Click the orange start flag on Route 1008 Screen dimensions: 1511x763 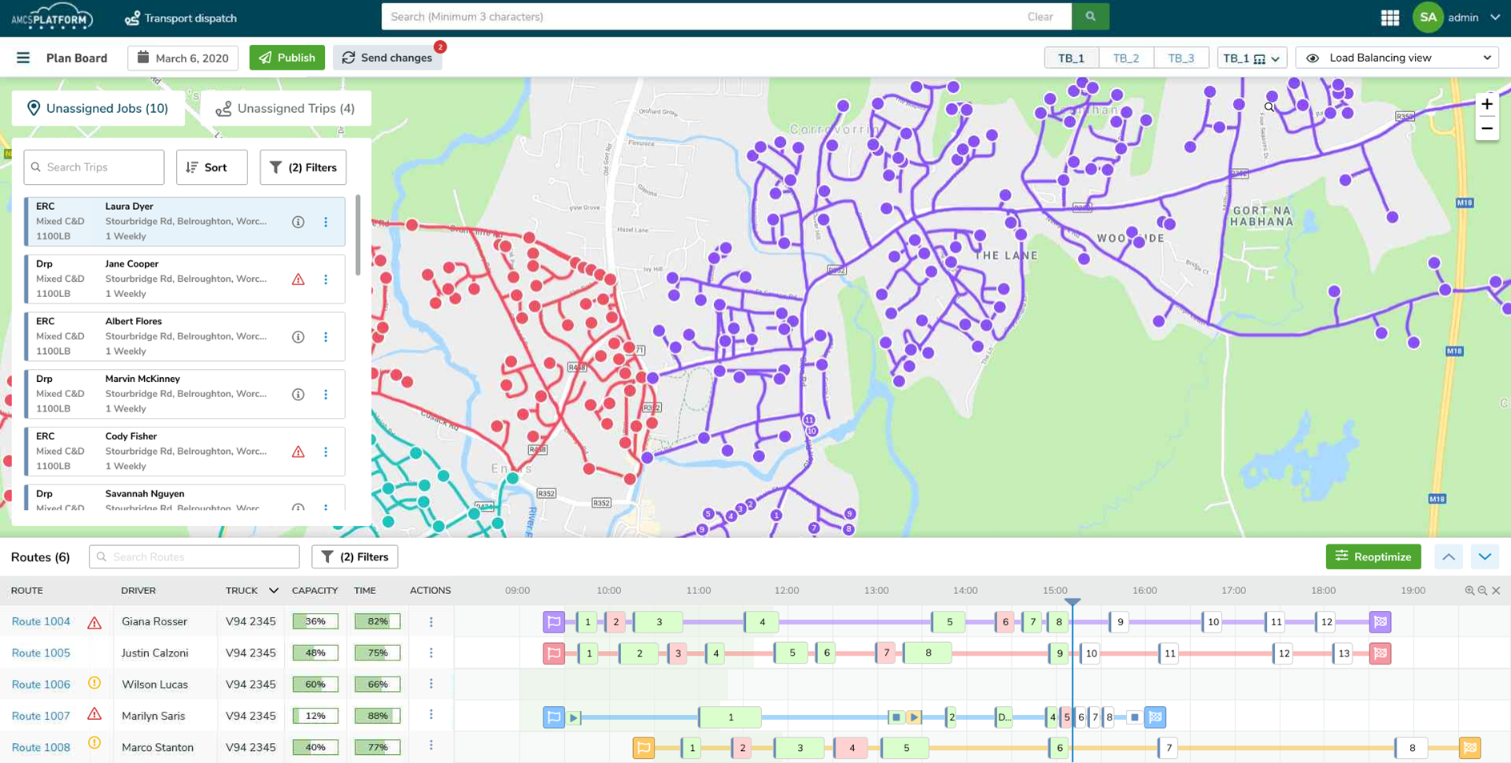643,747
